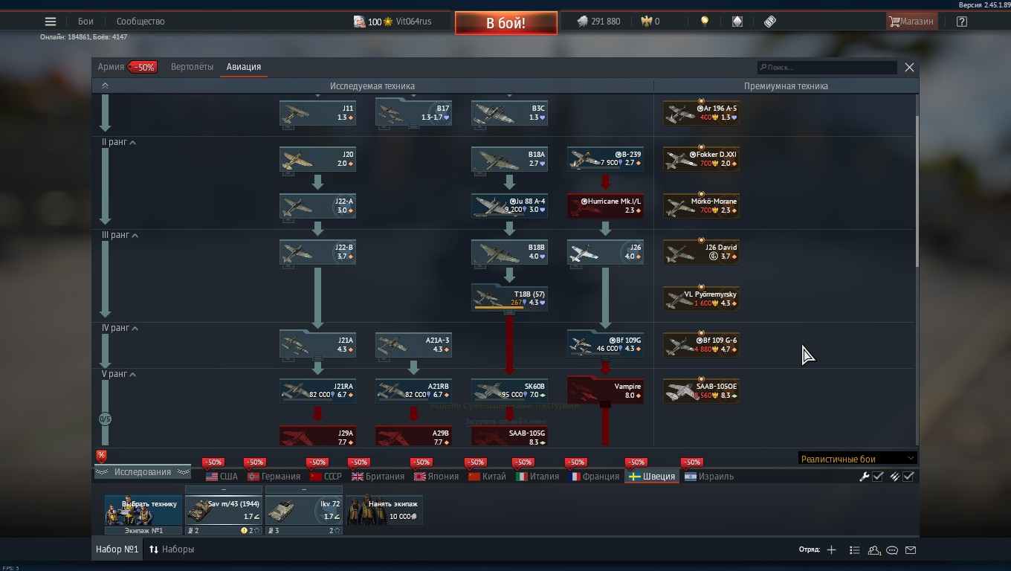Click the Ikv 72 crew slot
Screen dimensions: 1011x571
click(x=304, y=510)
